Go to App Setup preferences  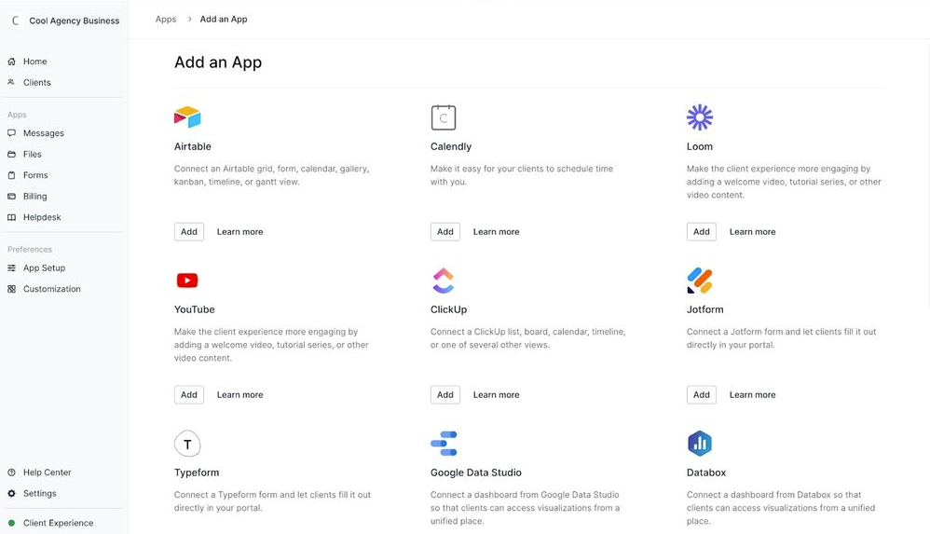point(44,268)
